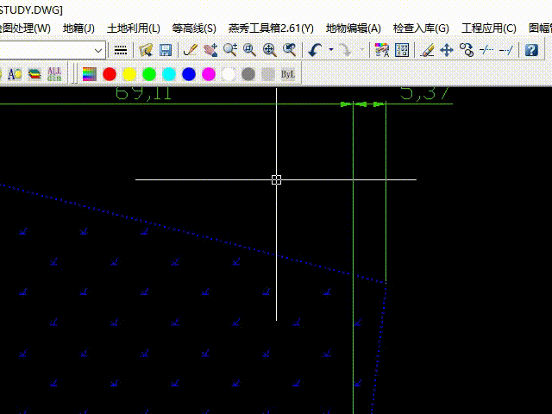The height and width of the screenshot is (414, 552).
Task: Click the ALL dim icon
Action: tap(54, 74)
